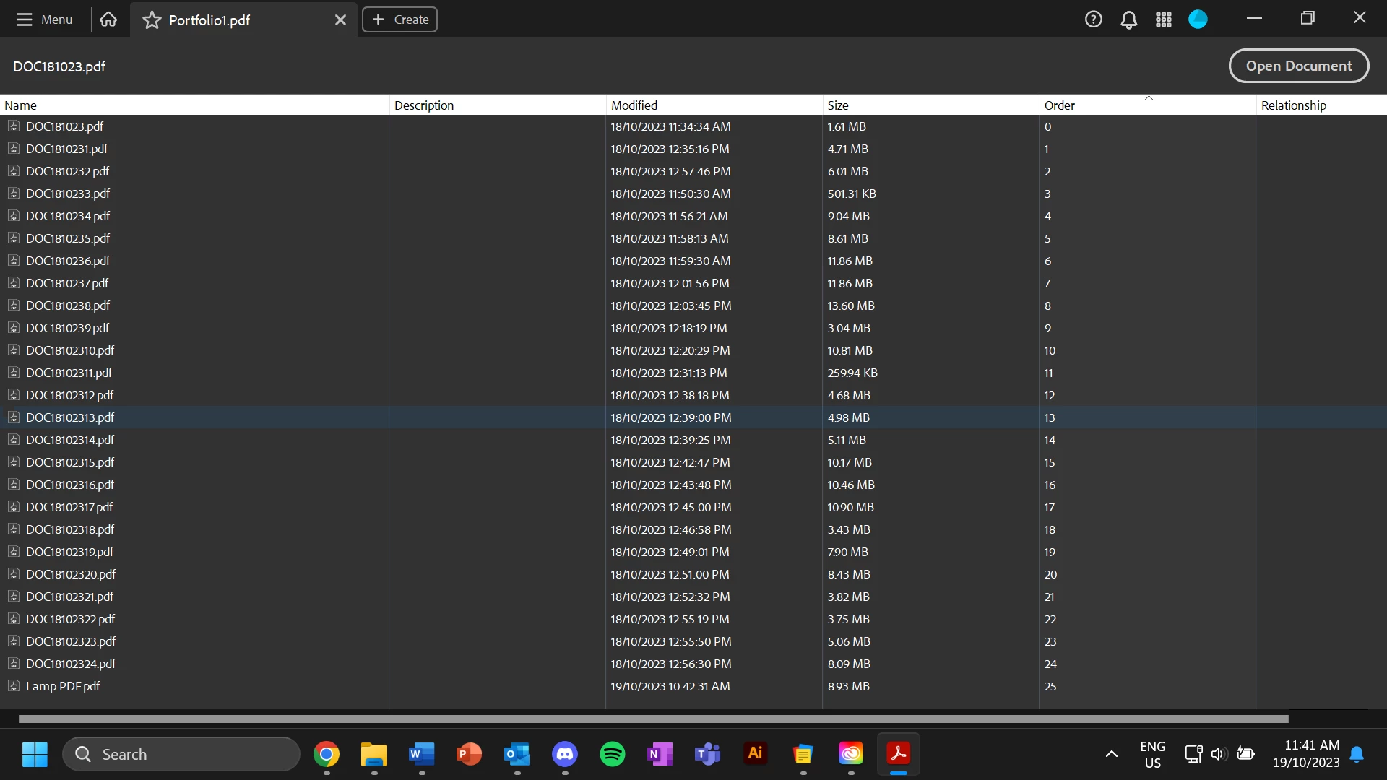Click the Open Document button
This screenshot has width=1387, height=780.
1298,66
